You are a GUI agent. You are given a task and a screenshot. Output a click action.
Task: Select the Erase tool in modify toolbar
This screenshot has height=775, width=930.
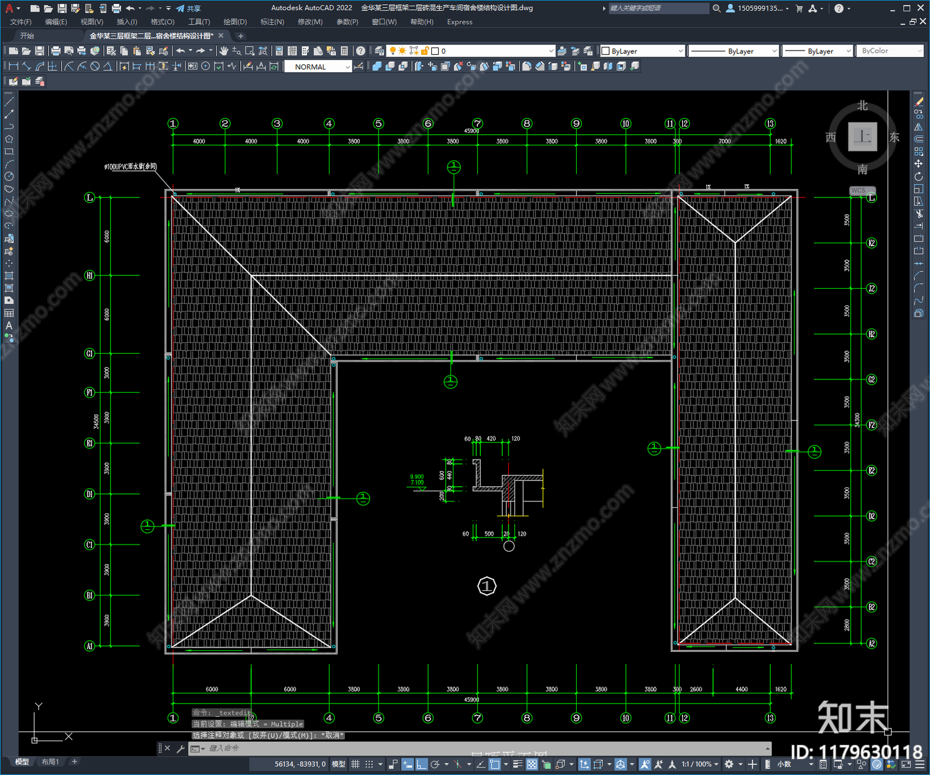[918, 102]
